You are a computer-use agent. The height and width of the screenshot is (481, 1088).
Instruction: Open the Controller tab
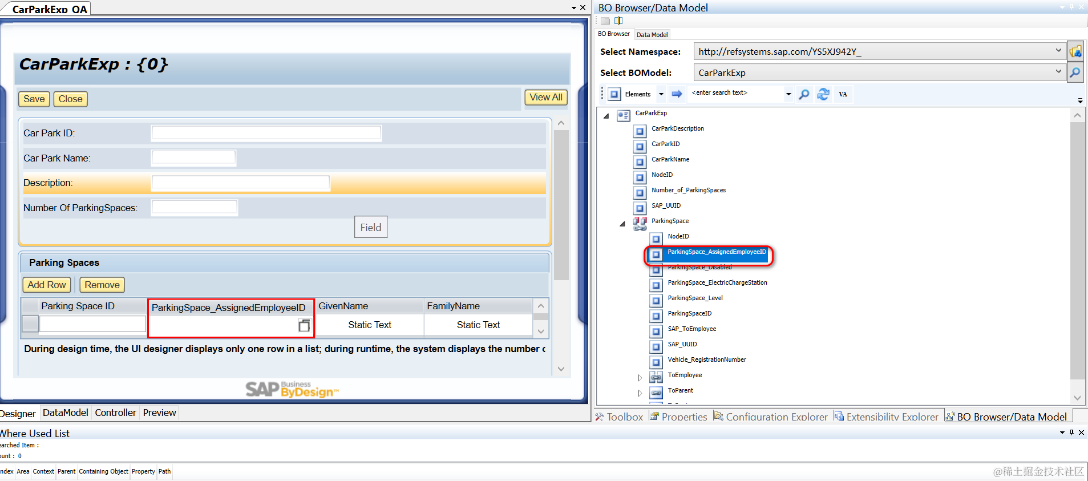115,413
